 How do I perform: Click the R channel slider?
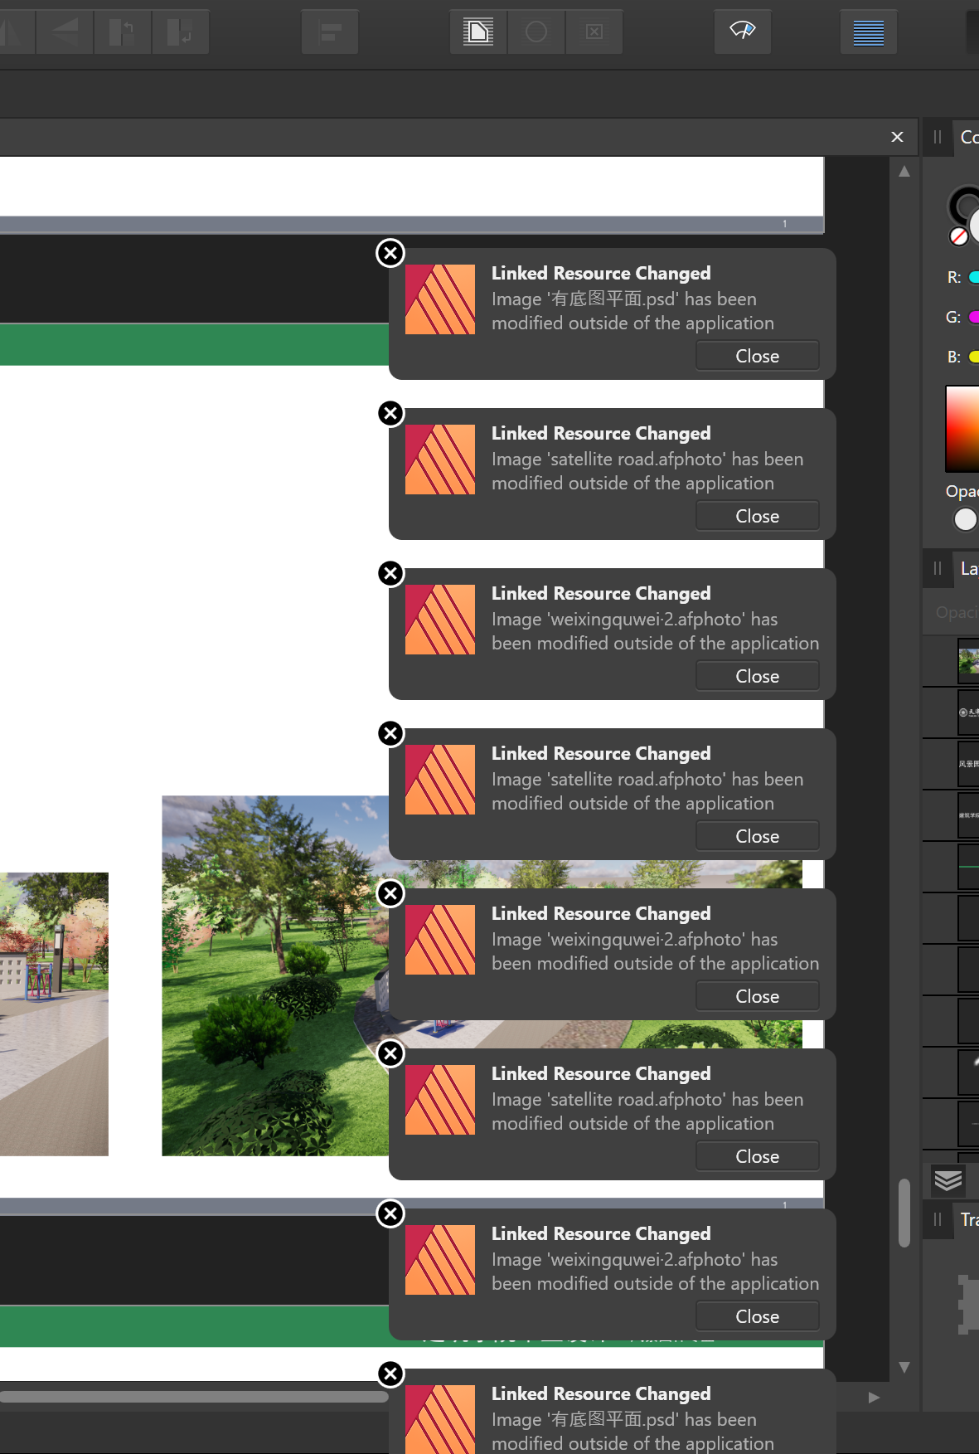974,277
